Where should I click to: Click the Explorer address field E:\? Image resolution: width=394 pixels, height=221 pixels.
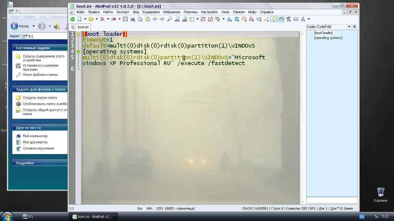point(45,36)
